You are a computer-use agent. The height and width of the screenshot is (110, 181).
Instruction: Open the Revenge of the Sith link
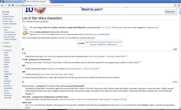pyautogui.click(x=111, y=100)
